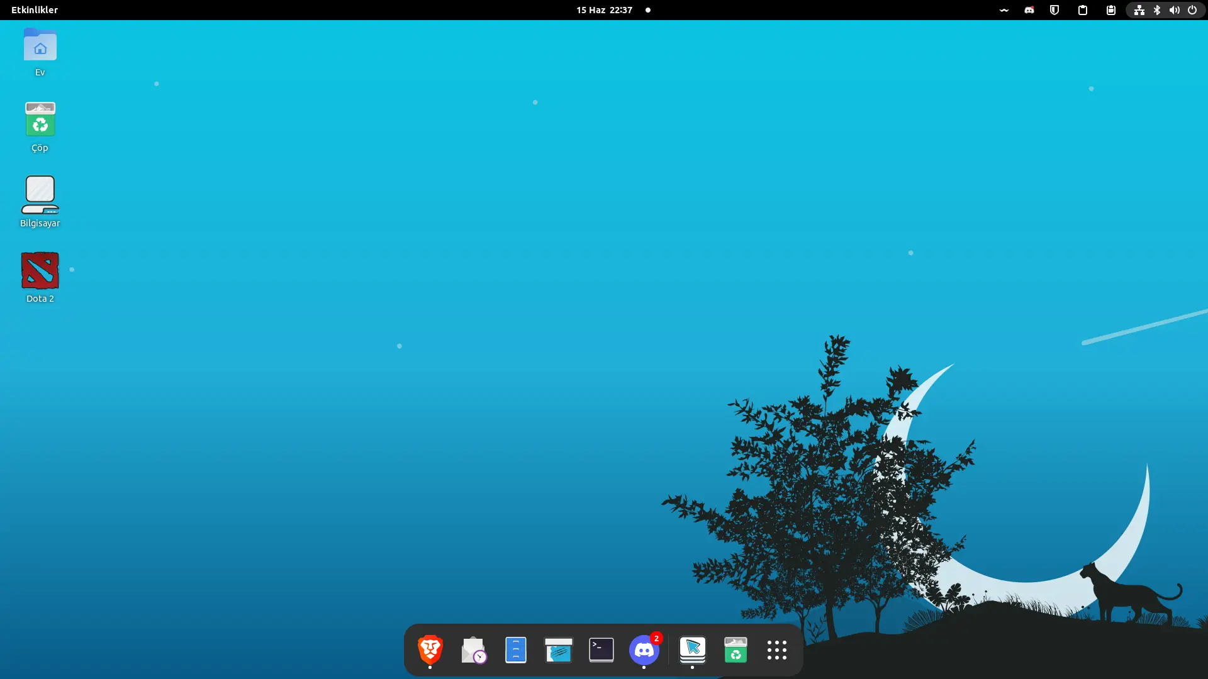Open the trash icon in the dock

pos(735,649)
